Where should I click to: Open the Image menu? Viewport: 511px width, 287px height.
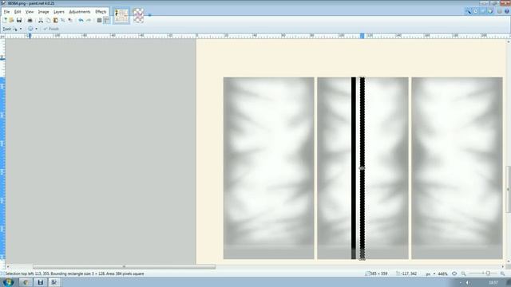click(x=43, y=12)
